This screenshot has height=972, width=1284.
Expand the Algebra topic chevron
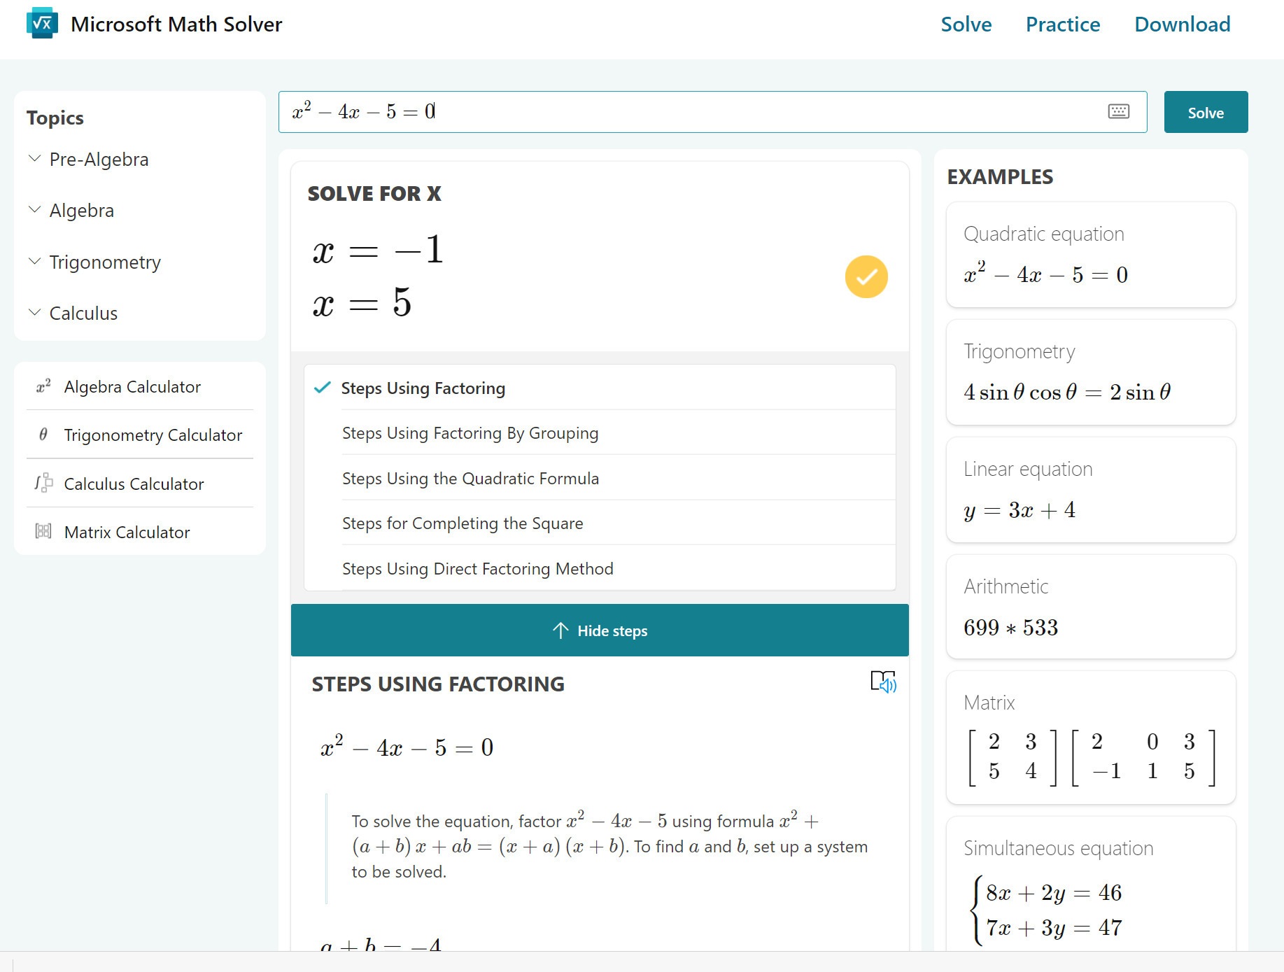click(34, 210)
